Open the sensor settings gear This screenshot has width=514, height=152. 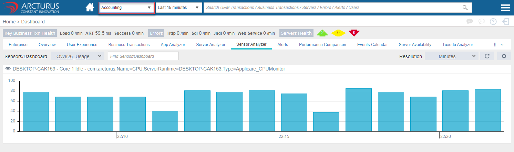[504, 56]
